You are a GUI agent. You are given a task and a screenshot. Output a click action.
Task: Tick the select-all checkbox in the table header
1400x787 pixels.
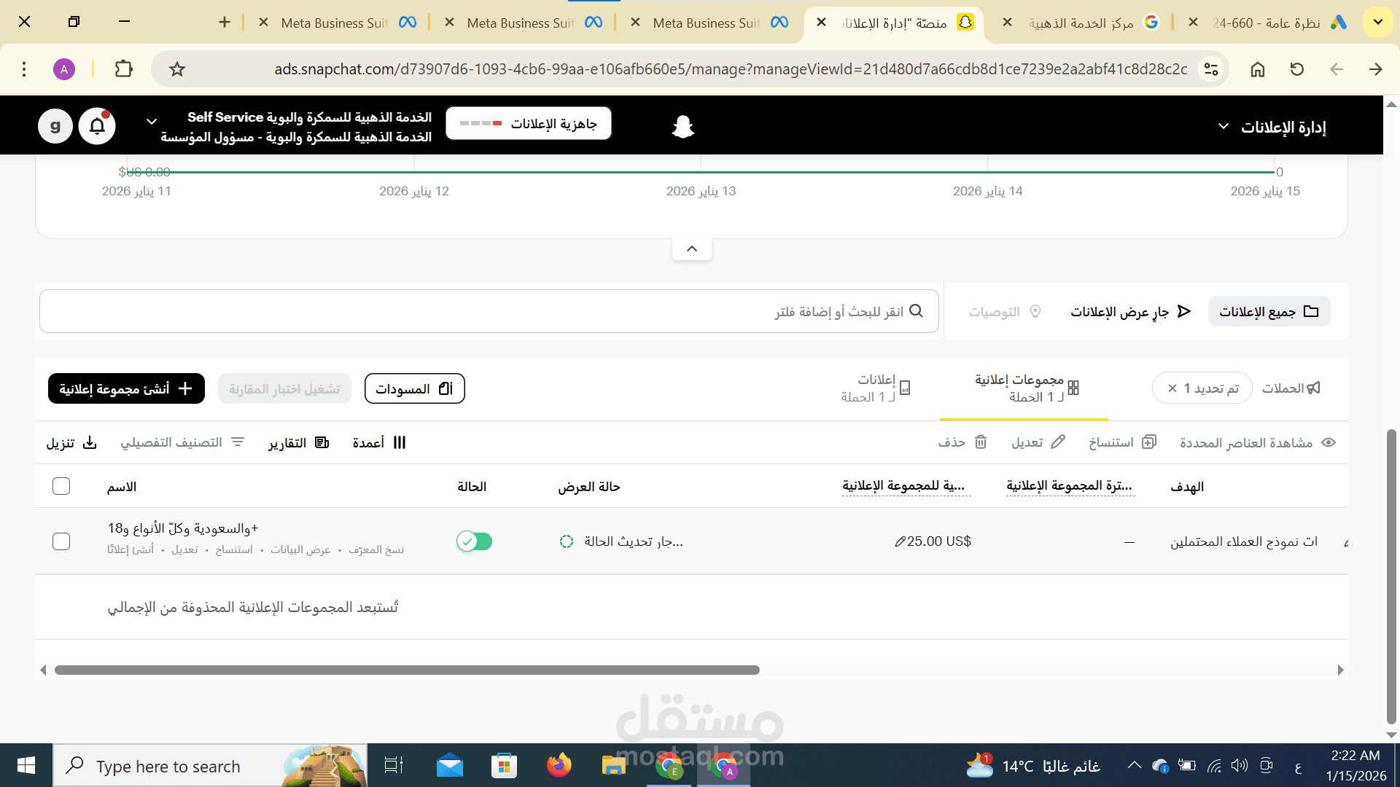click(61, 486)
